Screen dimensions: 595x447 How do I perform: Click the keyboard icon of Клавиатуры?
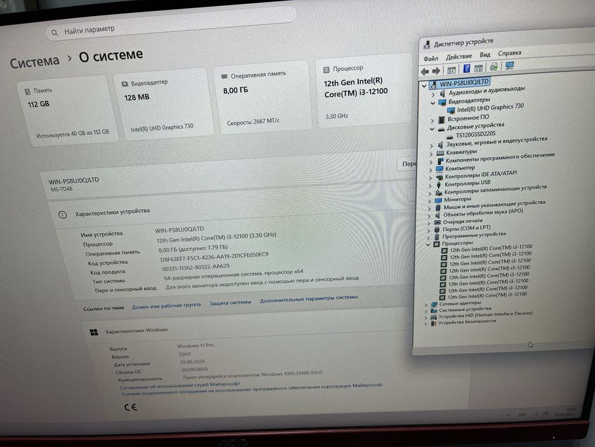tap(440, 153)
